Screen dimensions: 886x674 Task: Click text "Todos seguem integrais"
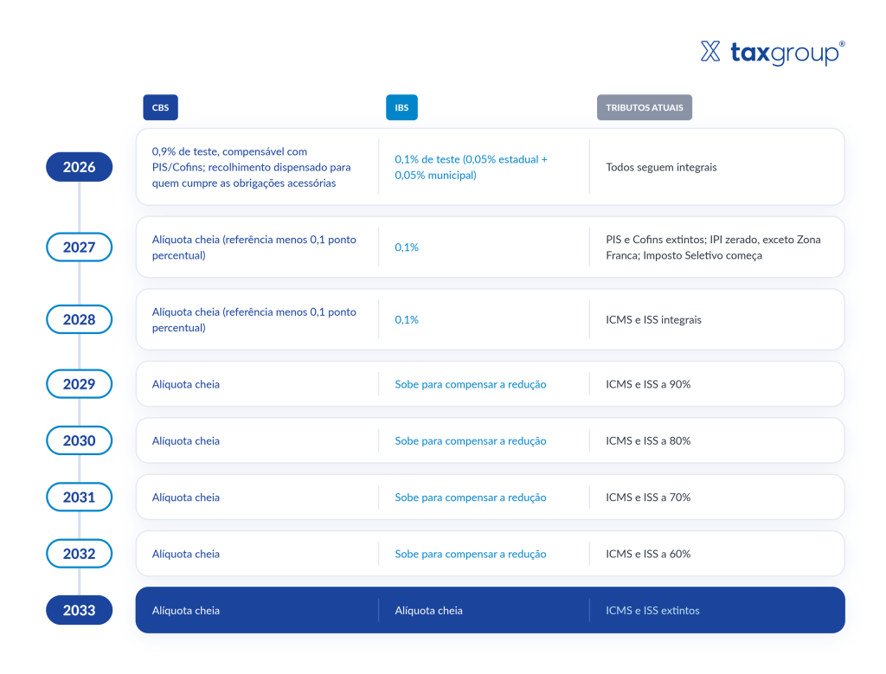click(x=661, y=167)
